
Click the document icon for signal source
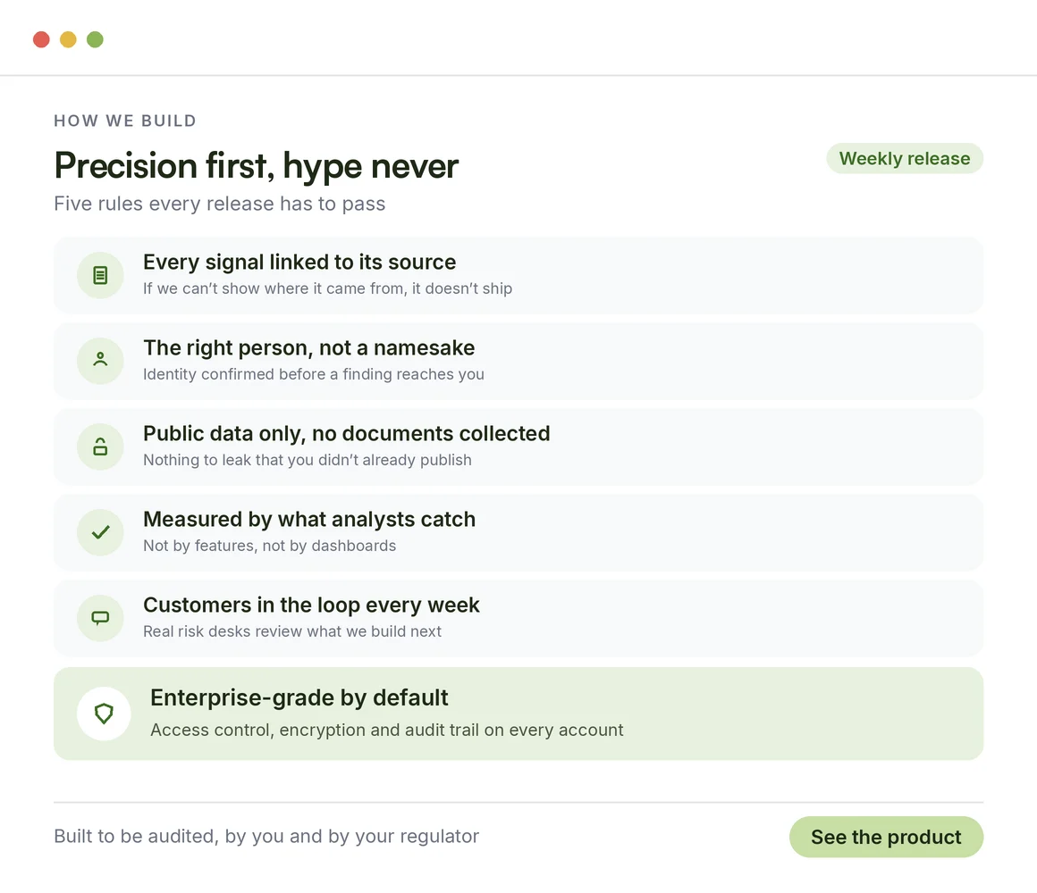point(100,275)
